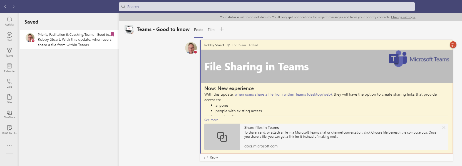The image size is (462, 166).
Task: Show more apps via ellipsis
Action: pos(9,145)
